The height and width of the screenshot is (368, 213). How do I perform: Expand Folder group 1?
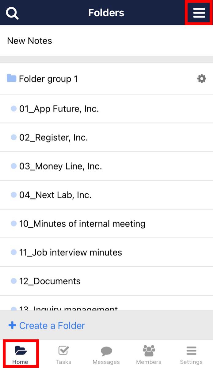[x=48, y=79]
